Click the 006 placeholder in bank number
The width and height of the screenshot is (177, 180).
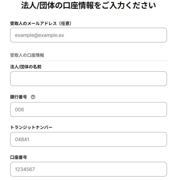coord(20,110)
